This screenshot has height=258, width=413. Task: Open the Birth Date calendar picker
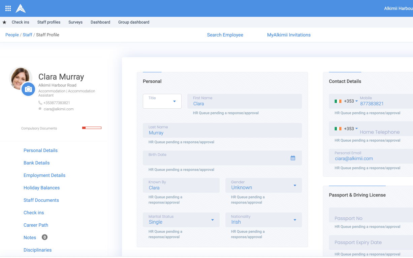point(293,158)
